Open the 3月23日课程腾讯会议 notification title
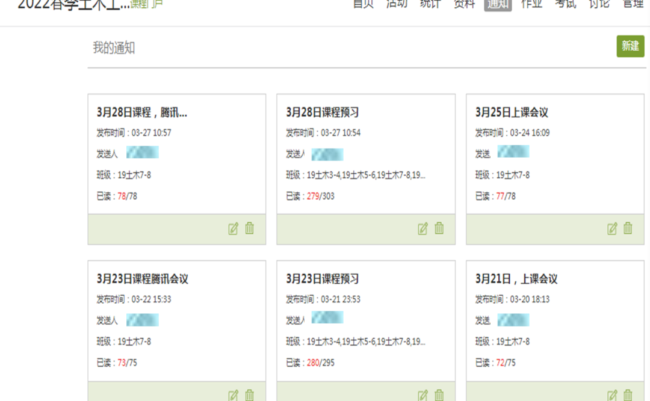 coord(142,279)
